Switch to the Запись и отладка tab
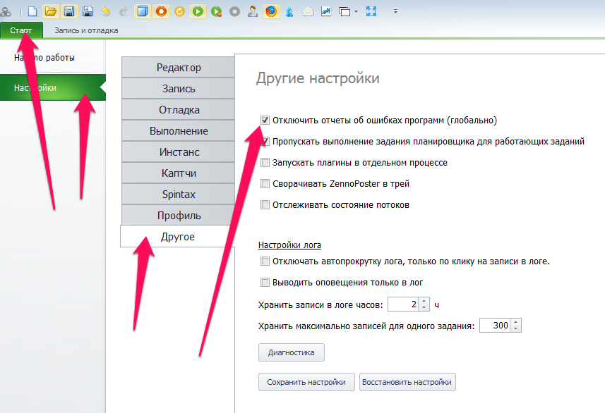The image size is (605, 413). [x=86, y=30]
